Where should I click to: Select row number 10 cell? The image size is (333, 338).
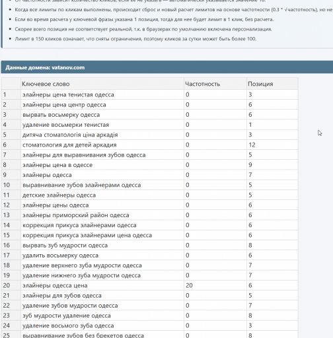[11, 185]
